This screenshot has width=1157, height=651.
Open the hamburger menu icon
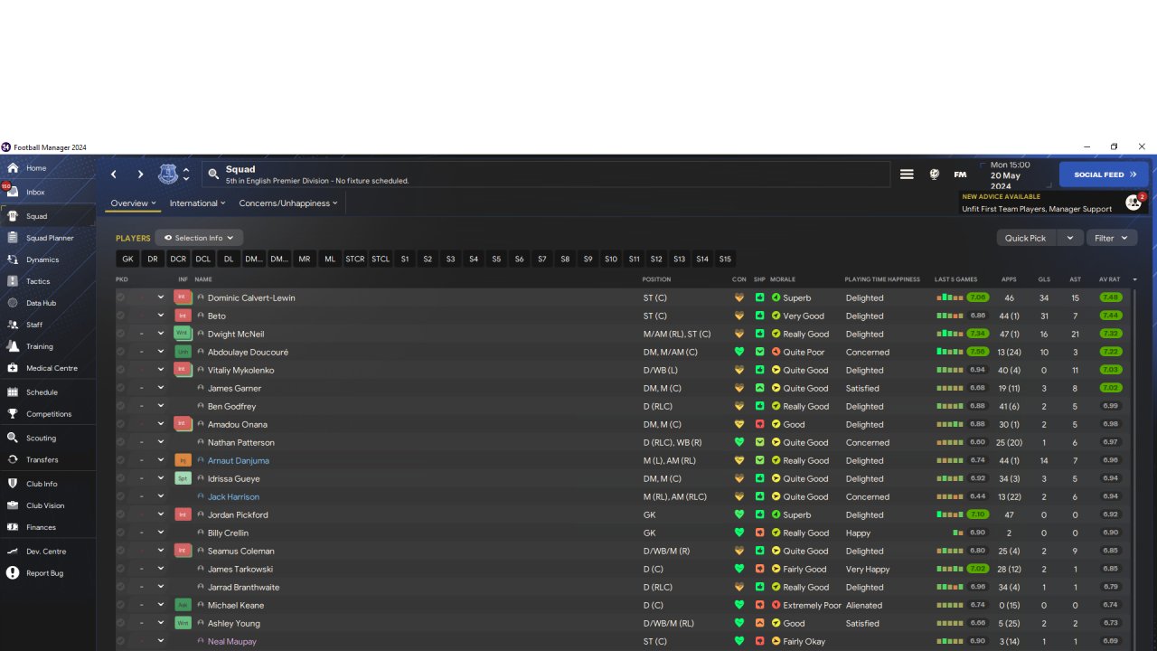907,175
